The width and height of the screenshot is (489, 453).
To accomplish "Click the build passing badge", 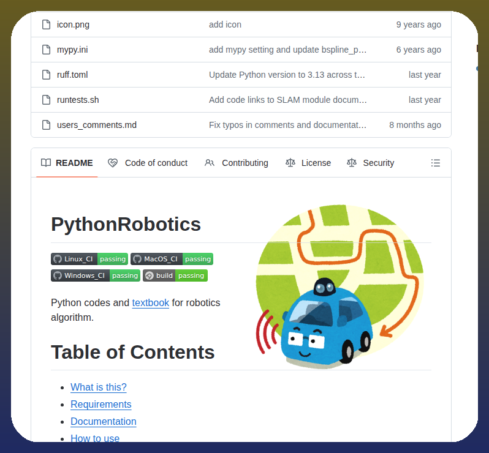I will click(175, 275).
